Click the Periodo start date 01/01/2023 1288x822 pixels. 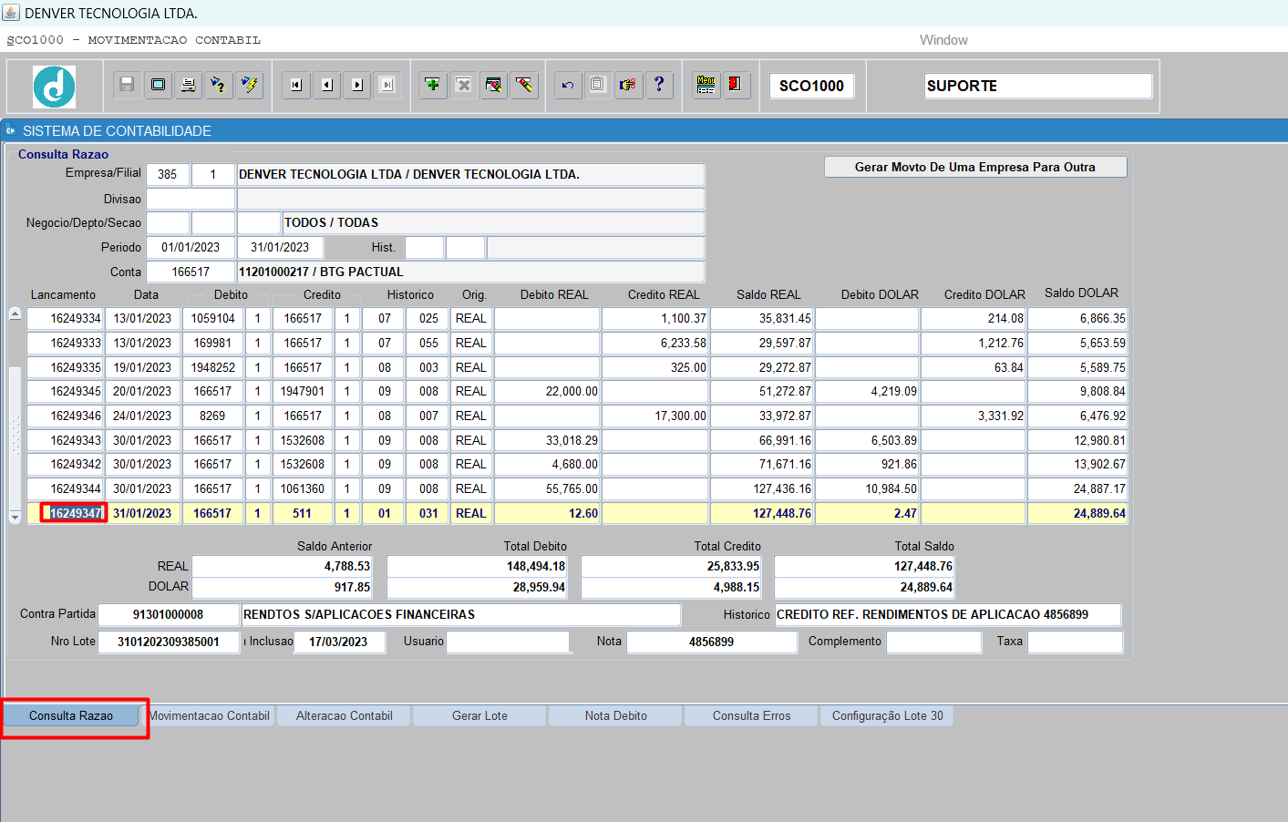(x=191, y=247)
